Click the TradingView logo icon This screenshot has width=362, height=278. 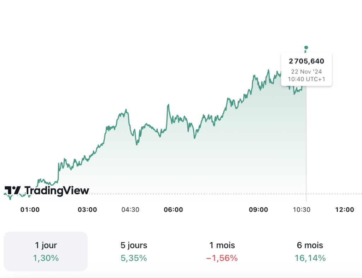click(x=13, y=191)
